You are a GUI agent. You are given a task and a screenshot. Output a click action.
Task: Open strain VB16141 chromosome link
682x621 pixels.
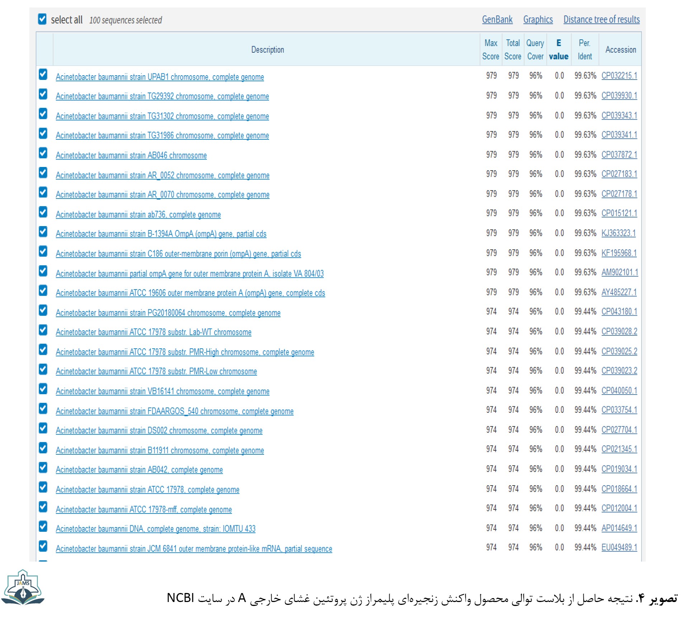tap(163, 391)
